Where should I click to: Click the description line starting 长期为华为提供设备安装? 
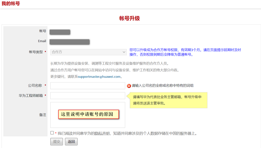coord(110,64)
